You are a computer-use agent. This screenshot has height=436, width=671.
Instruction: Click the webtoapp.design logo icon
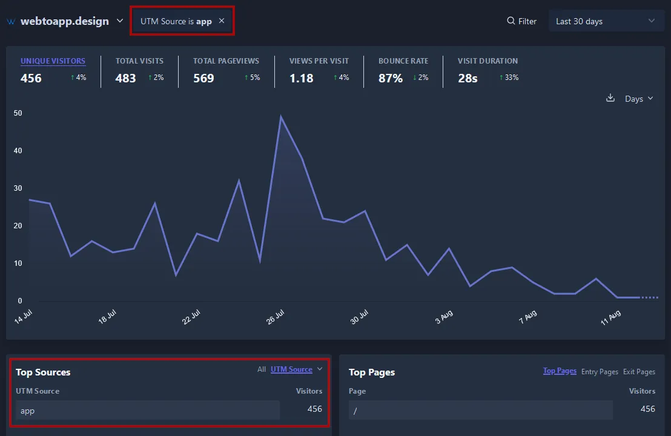coord(11,21)
